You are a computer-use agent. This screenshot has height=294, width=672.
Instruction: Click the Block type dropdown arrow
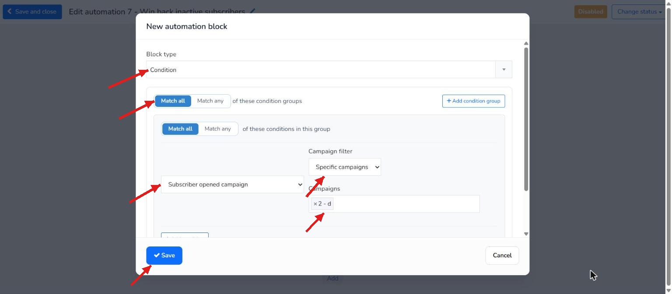coord(504,70)
